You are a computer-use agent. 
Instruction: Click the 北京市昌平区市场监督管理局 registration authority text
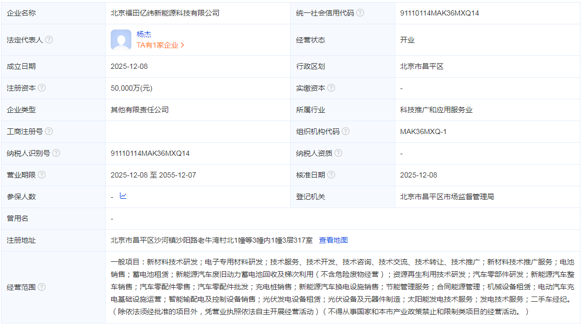click(446, 197)
